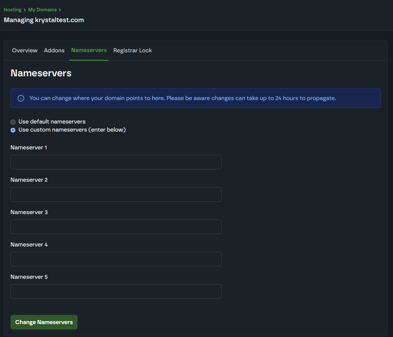Click the info icon in blue banner
Viewport: 393px width, 337px height.
click(21, 98)
